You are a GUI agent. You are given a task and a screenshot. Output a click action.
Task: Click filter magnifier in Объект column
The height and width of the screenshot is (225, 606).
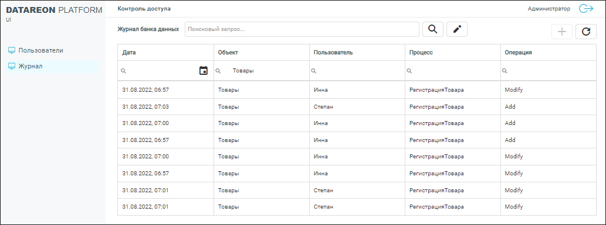point(218,71)
